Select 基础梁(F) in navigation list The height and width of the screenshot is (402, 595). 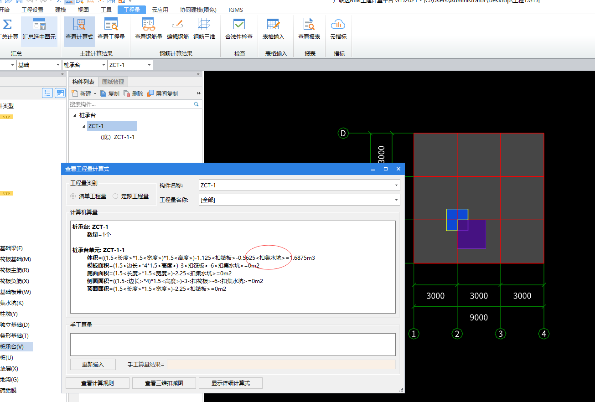pyautogui.click(x=11, y=248)
